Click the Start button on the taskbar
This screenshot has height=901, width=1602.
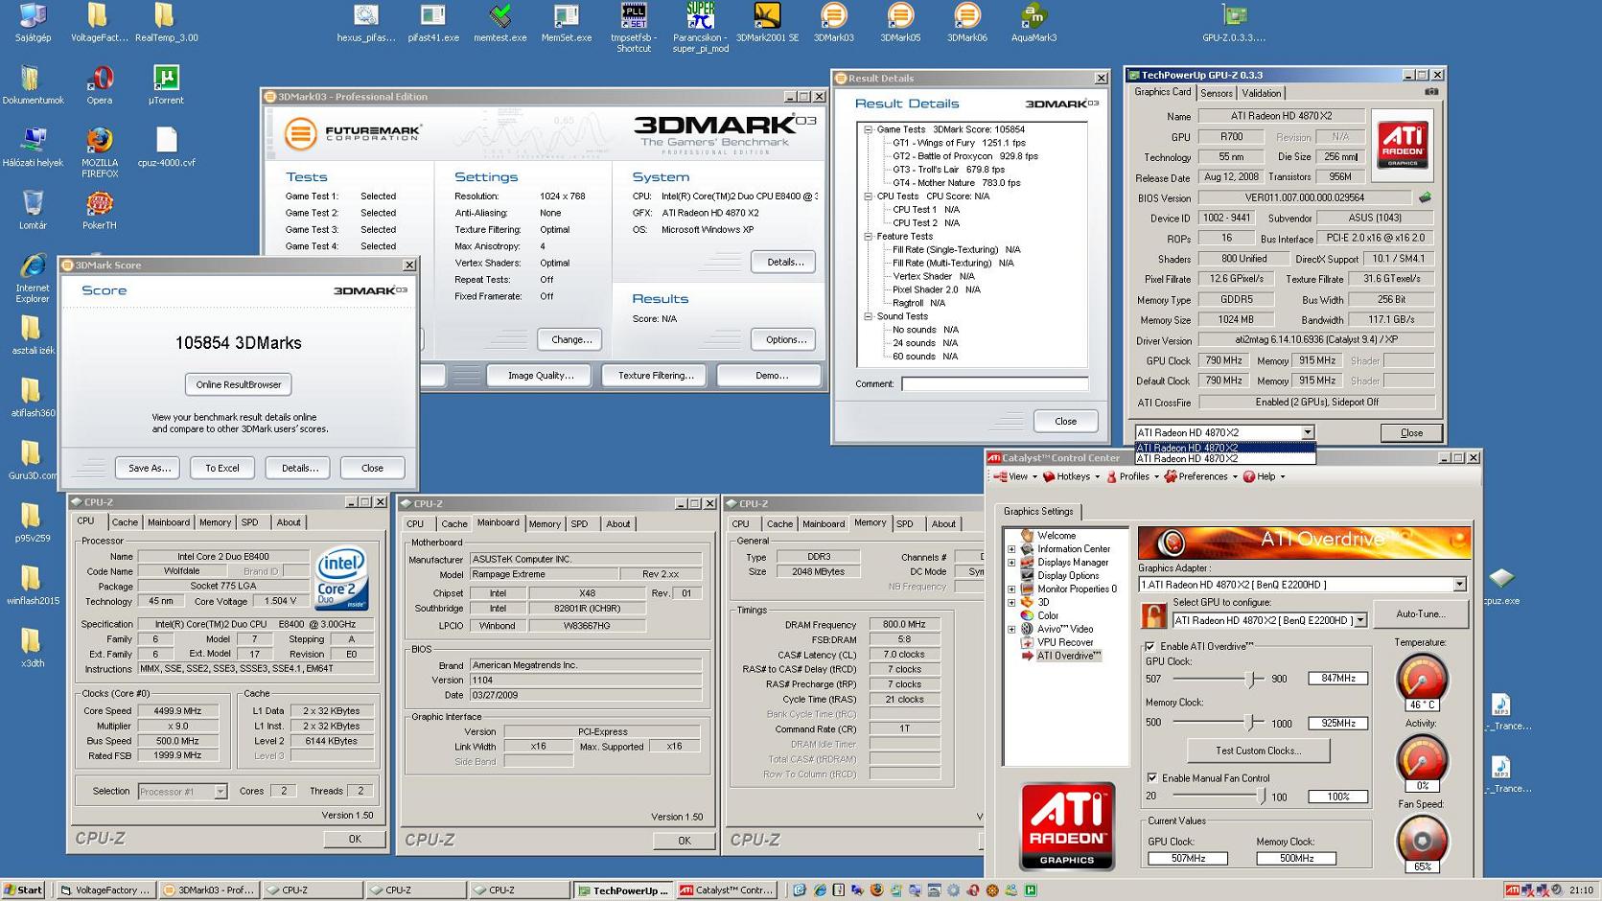tap(24, 890)
